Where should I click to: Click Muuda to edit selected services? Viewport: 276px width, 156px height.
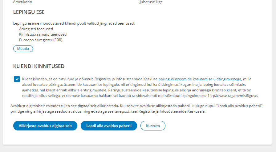pyautogui.click(x=23, y=49)
